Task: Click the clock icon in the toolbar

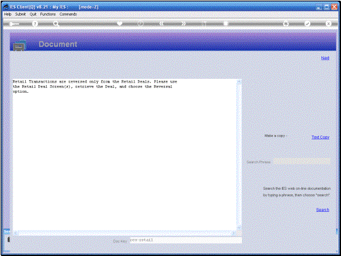Action: point(141,23)
